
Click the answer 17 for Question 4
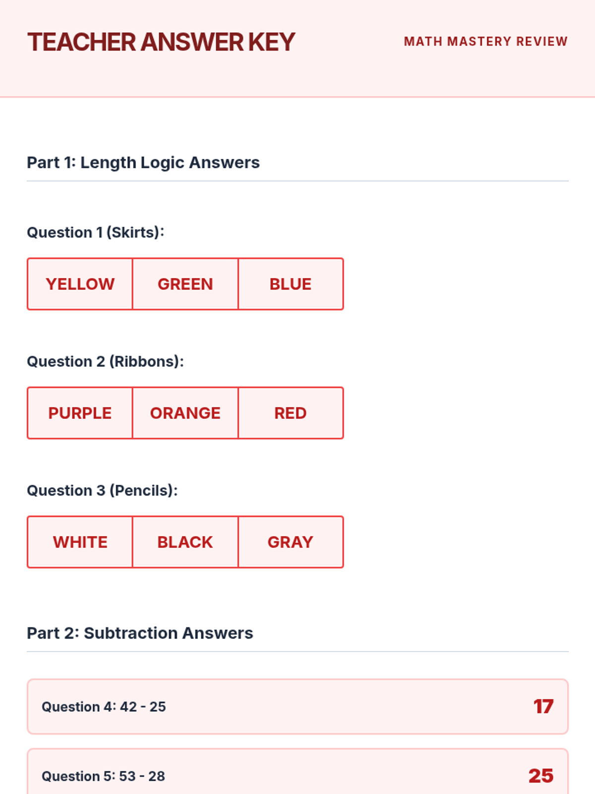coord(543,707)
